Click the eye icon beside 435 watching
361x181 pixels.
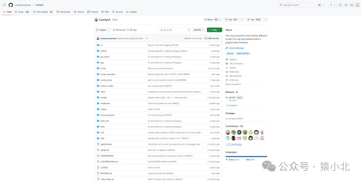point(227,76)
